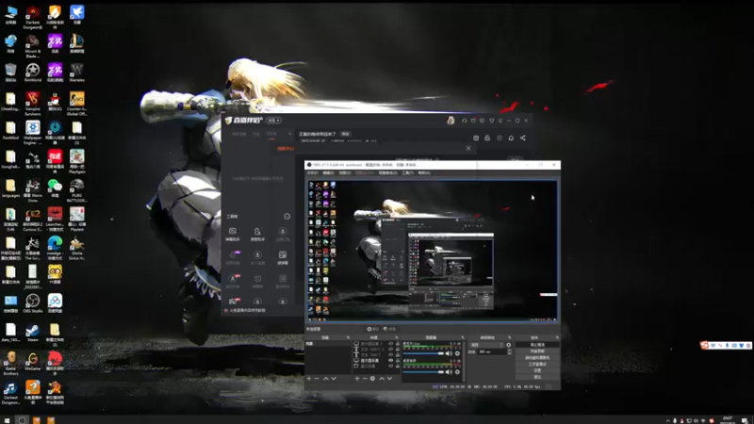Toggle visibility of 文本 (GDI+) 2 source

tap(390, 349)
